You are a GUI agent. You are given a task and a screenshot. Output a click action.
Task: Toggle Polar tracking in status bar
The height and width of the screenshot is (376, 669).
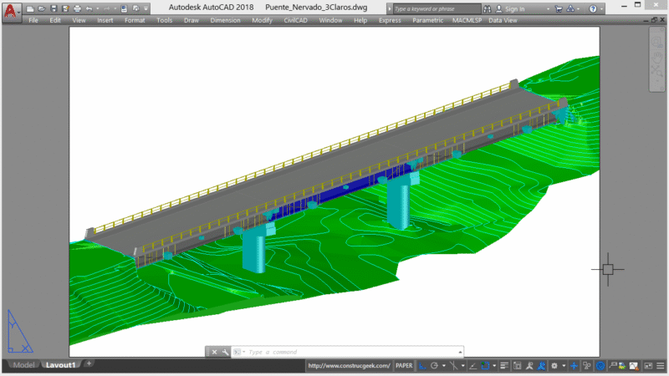click(434, 366)
